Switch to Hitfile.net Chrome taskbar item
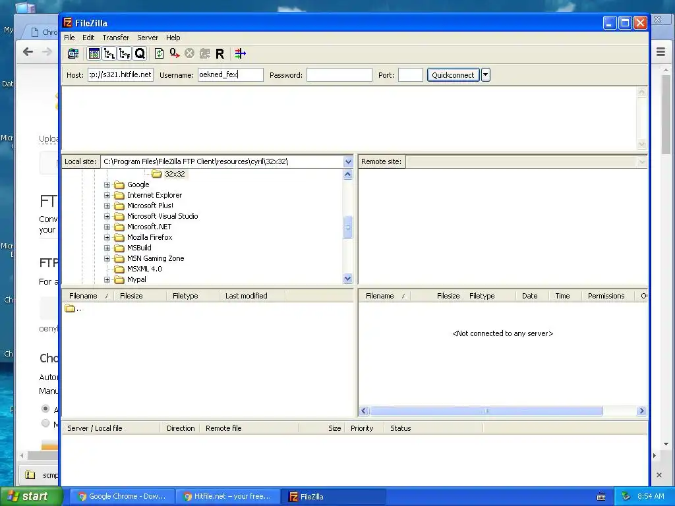 pos(227,497)
